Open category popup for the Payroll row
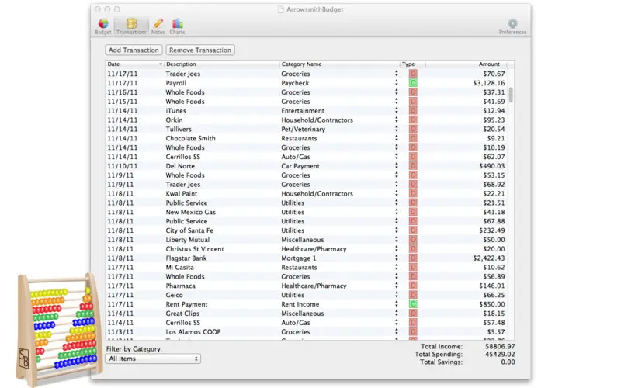This screenshot has height=388, width=621. 396,83
